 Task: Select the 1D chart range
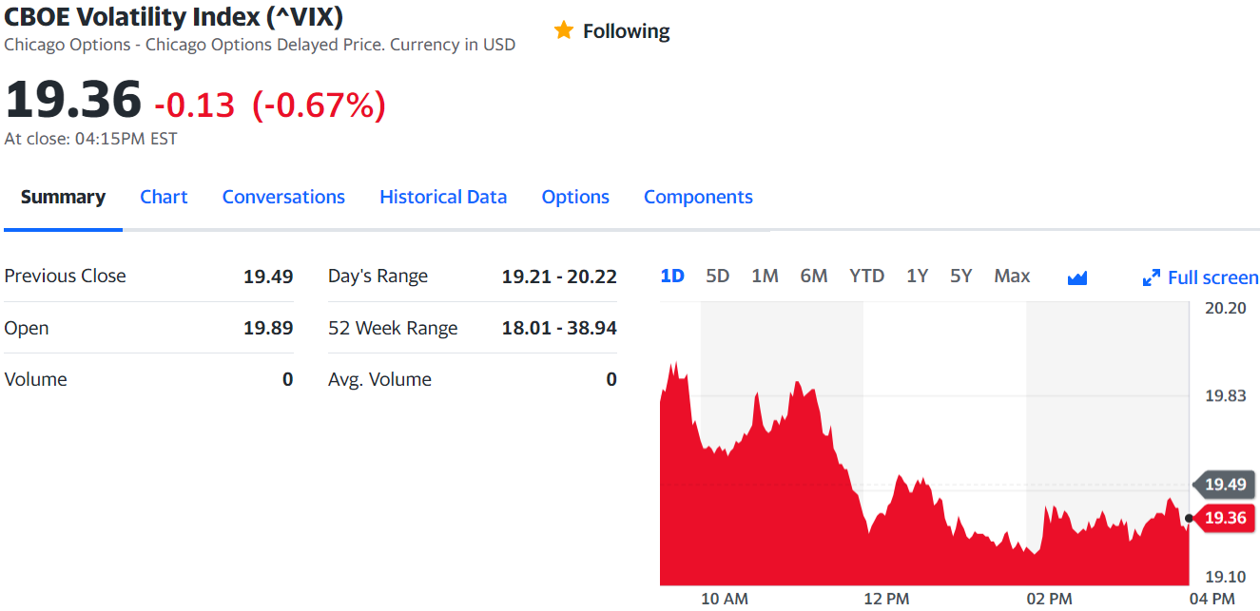672,276
